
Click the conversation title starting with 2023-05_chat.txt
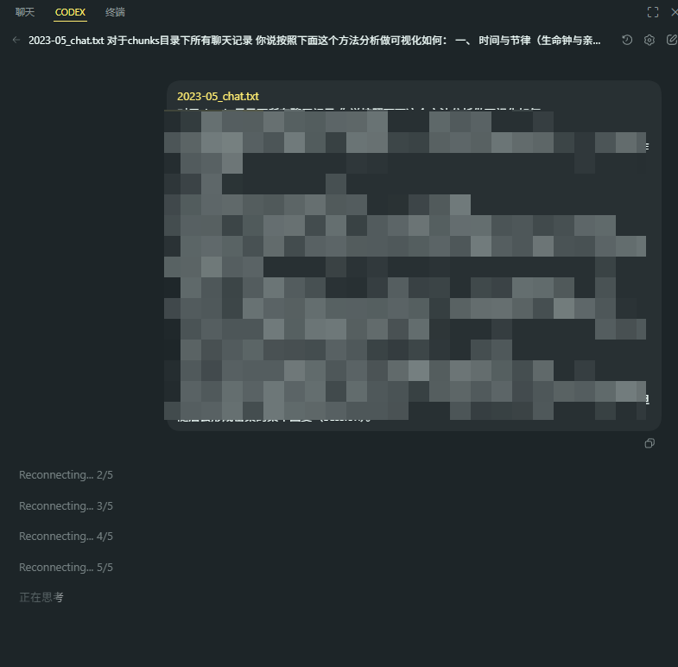tap(314, 41)
